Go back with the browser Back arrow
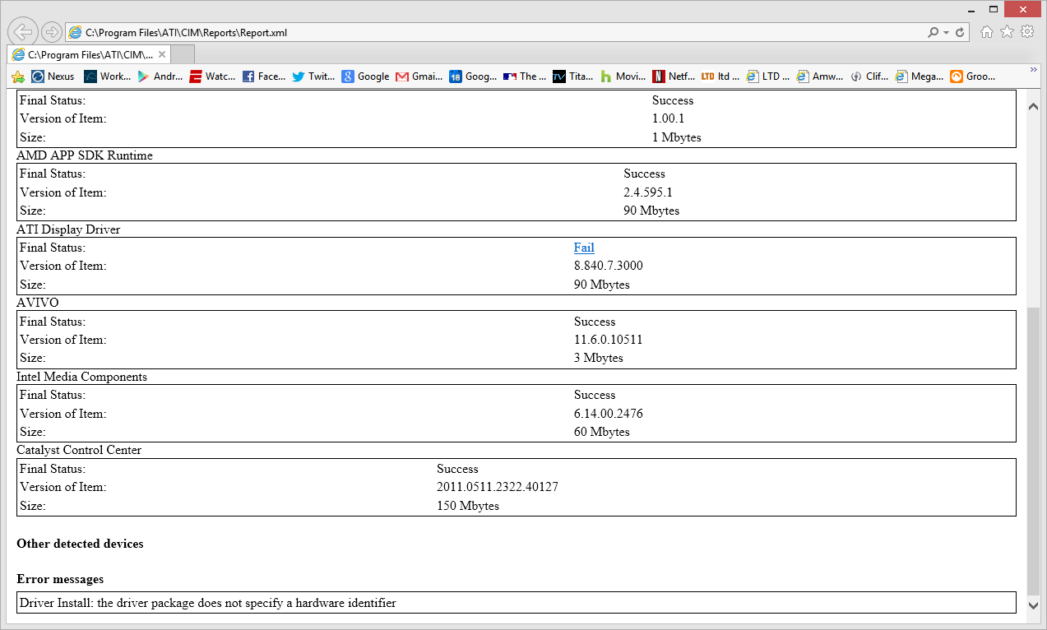The height and width of the screenshot is (630, 1047). point(22,32)
